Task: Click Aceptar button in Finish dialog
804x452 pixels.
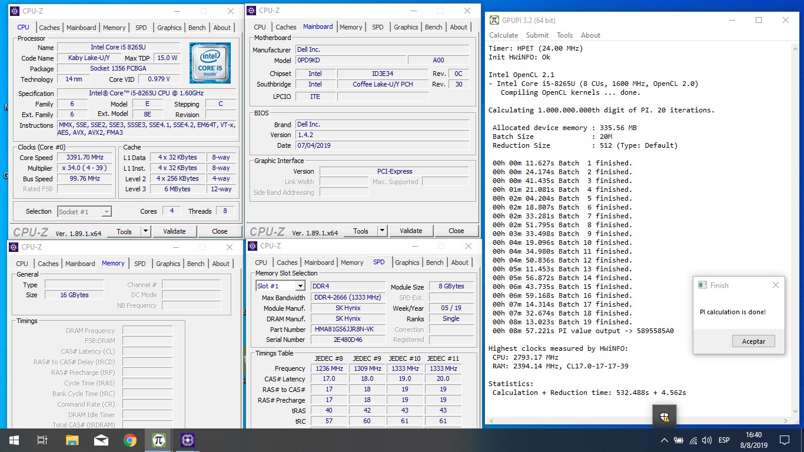Action: pos(753,341)
